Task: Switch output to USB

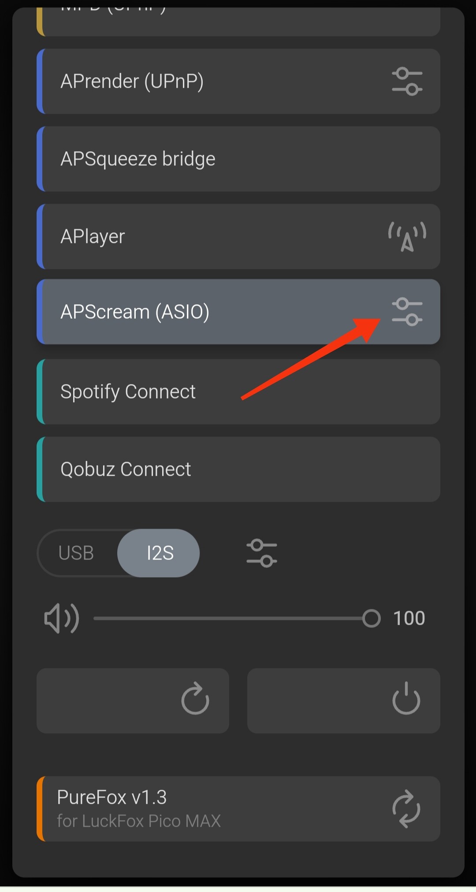Action: tap(76, 553)
